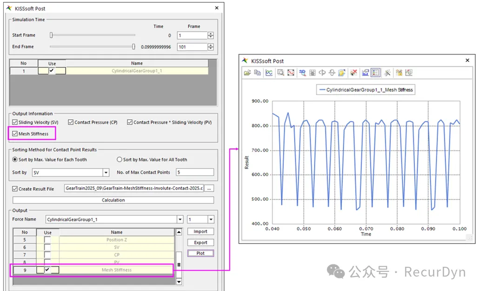The width and height of the screenshot is (481, 291).
Task: Click the output list scrollbar thumb
Action: (x=179, y=264)
